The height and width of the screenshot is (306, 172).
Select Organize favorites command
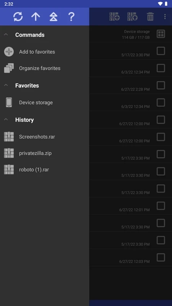(x=45, y=68)
